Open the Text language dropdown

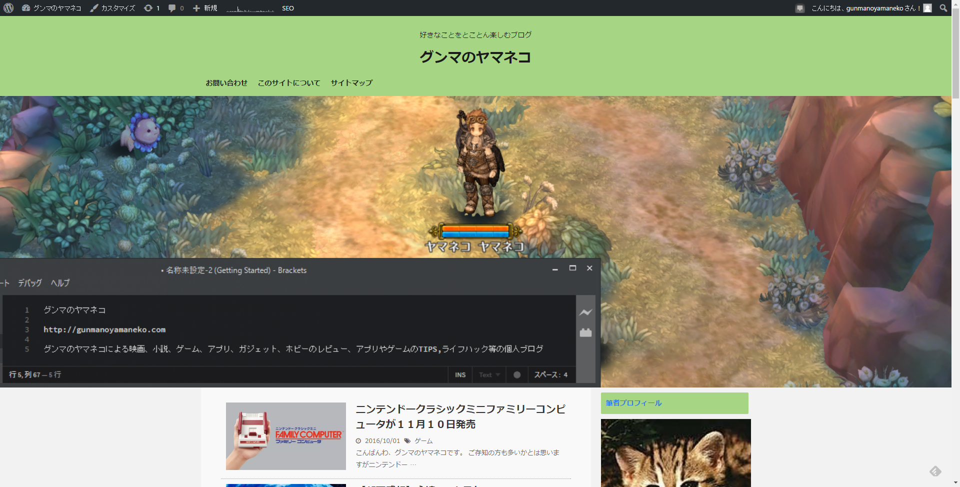489,375
